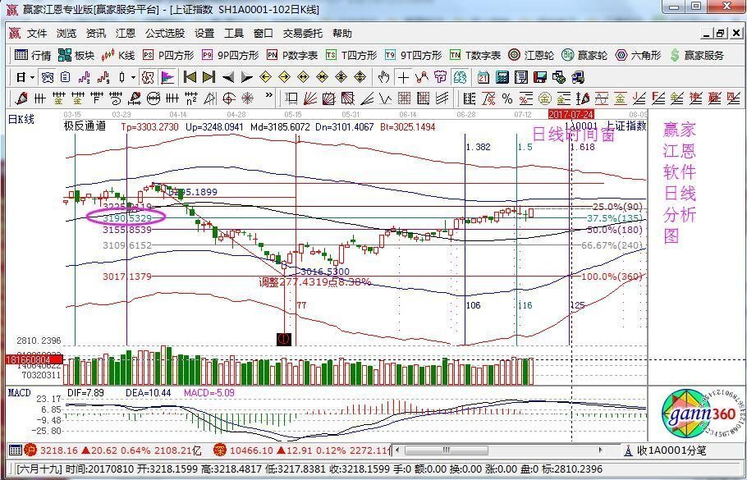Open the P数字表 tool
The height and width of the screenshot is (480, 747).
pos(292,55)
